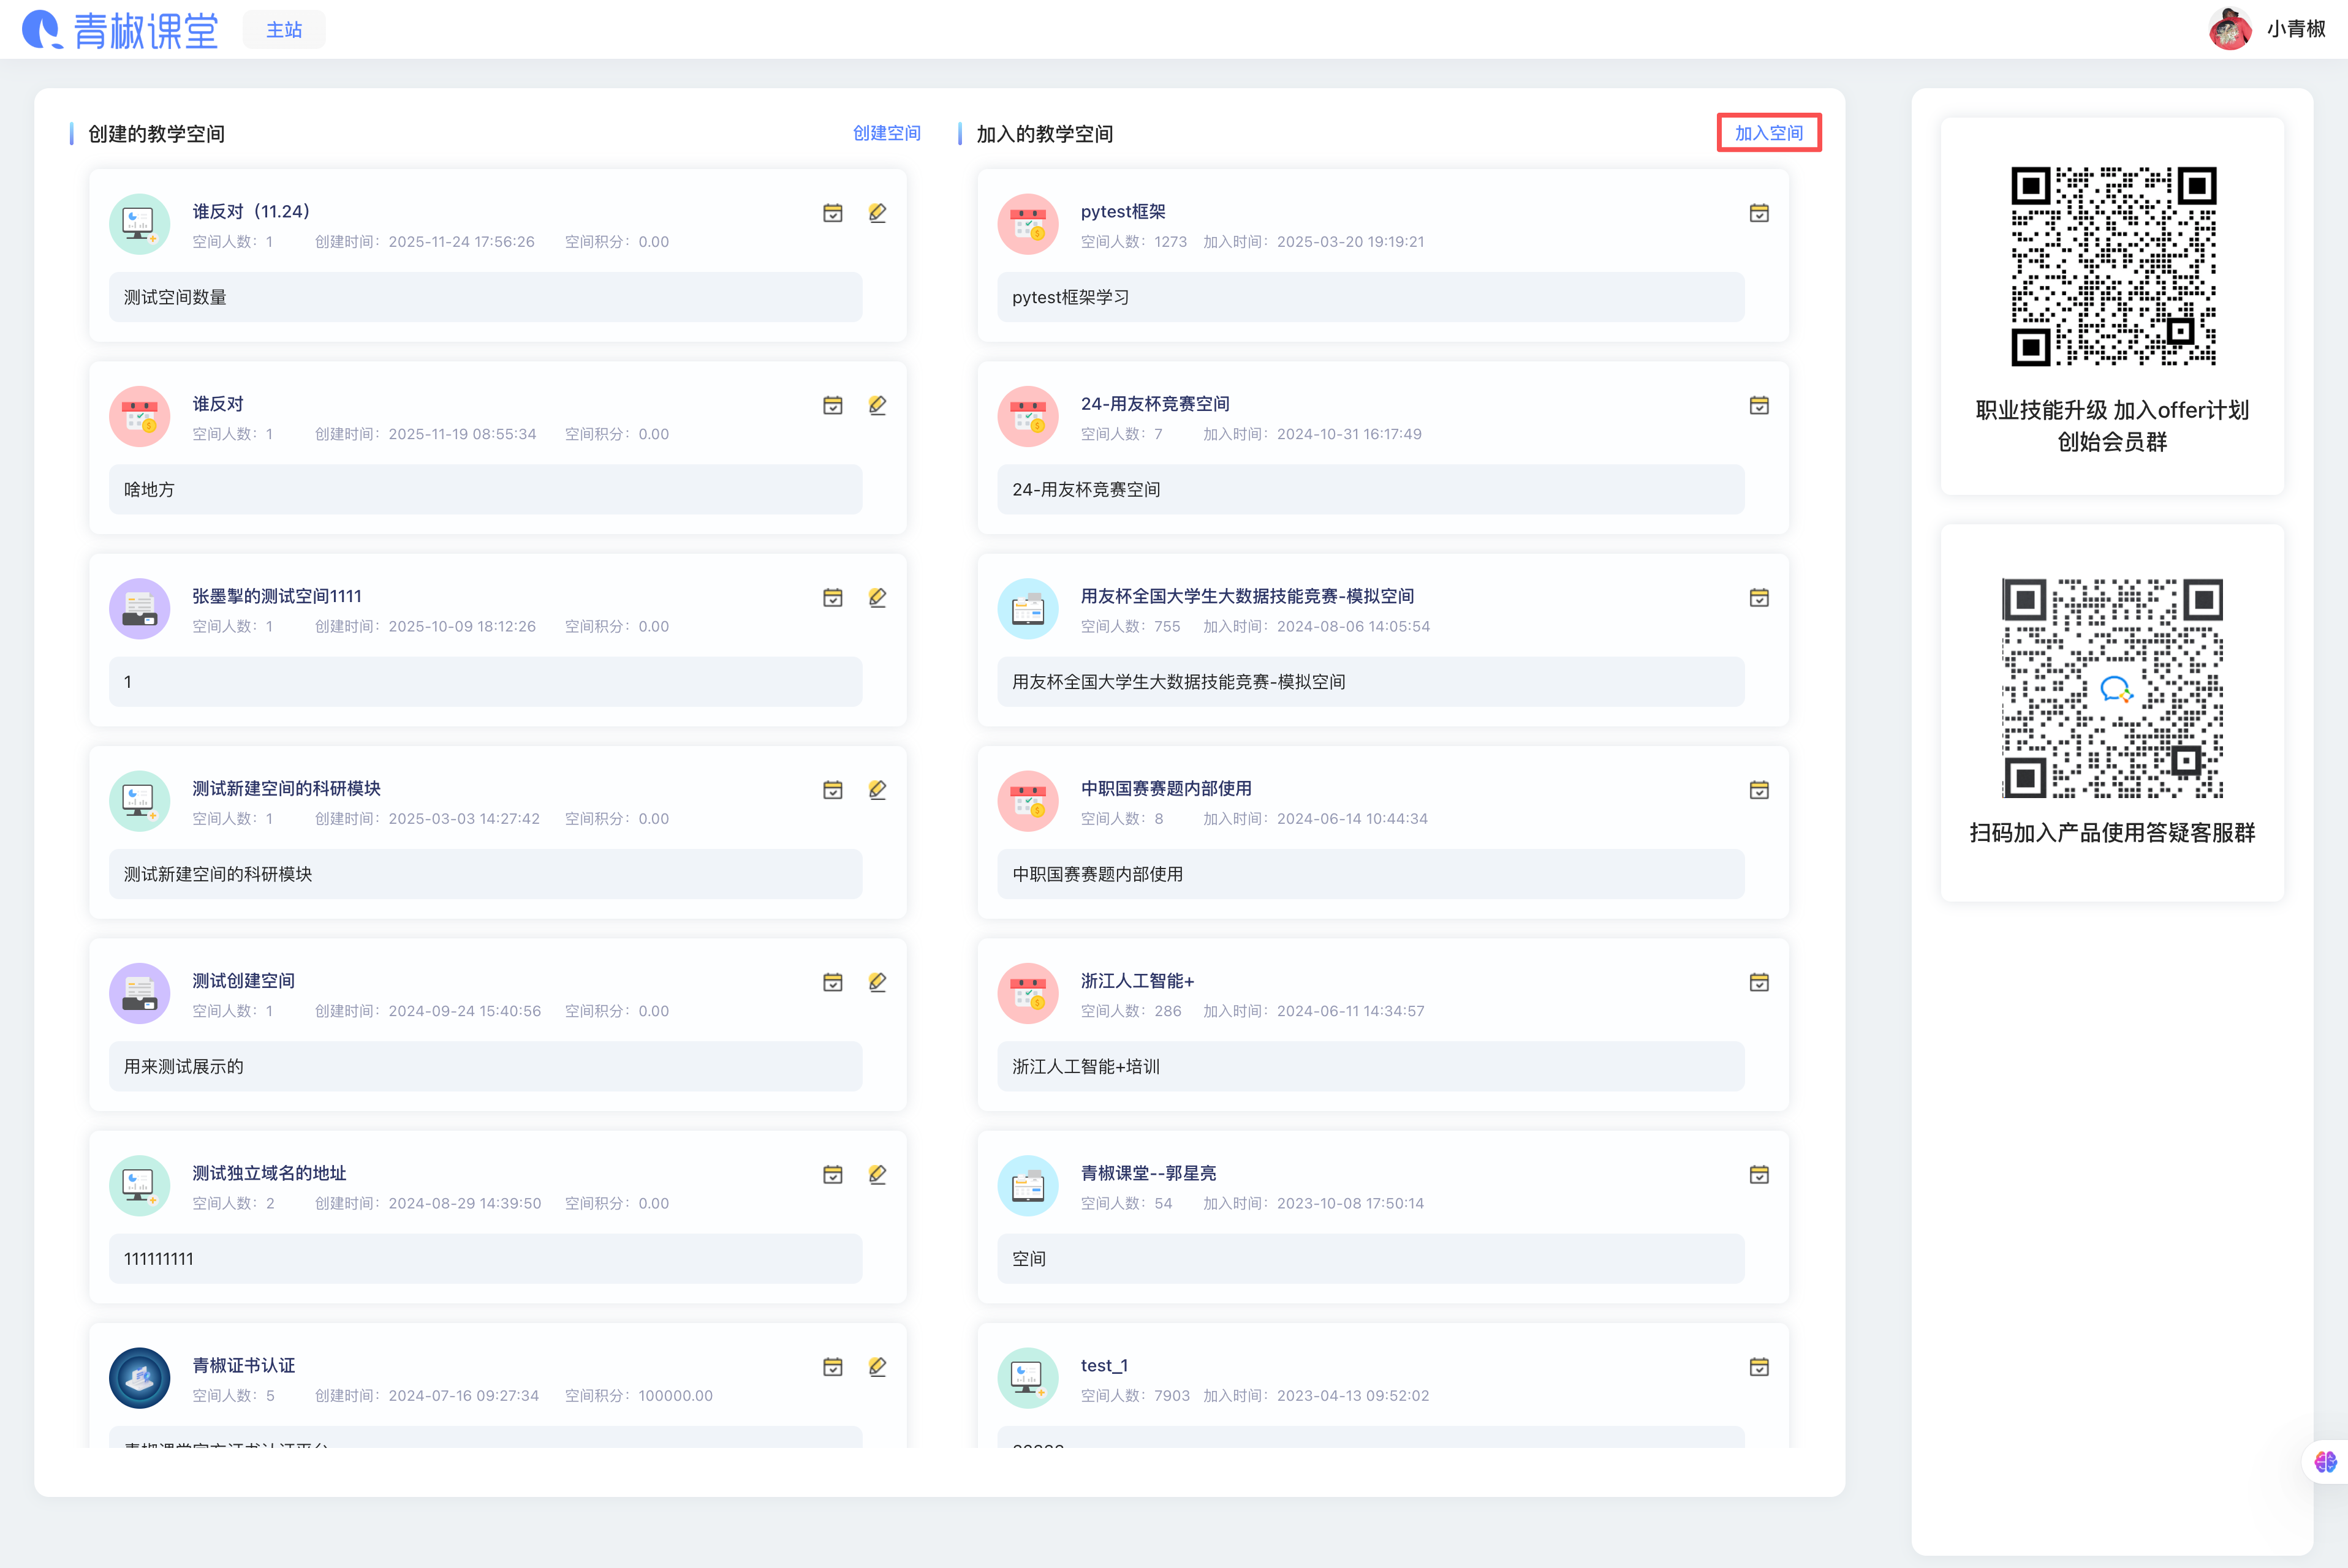This screenshot has height=1568, width=2348.
Task: Open 中职国赛赛题内部使用 space title
Action: (1165, 788)
